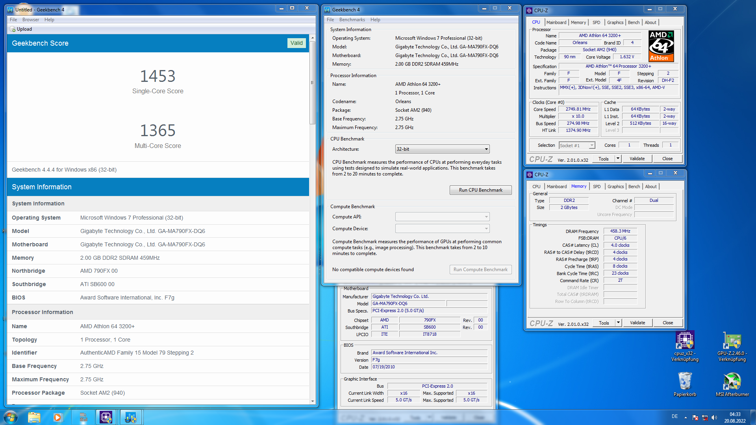Viewport: 756px width, 425px height.
Task: Switch to Graphics tab in bottom CPU-Z
Action: point(615,187)
